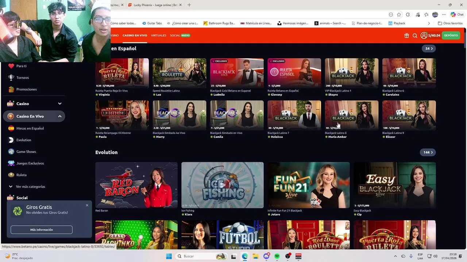Click the Más información button
Image resolution: width=467 pixels, height=262 pixels.
[42, 230]
